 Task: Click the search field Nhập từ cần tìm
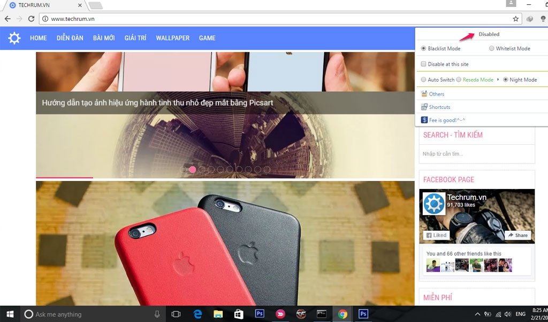pyautogui.click(x=476, y=154)
